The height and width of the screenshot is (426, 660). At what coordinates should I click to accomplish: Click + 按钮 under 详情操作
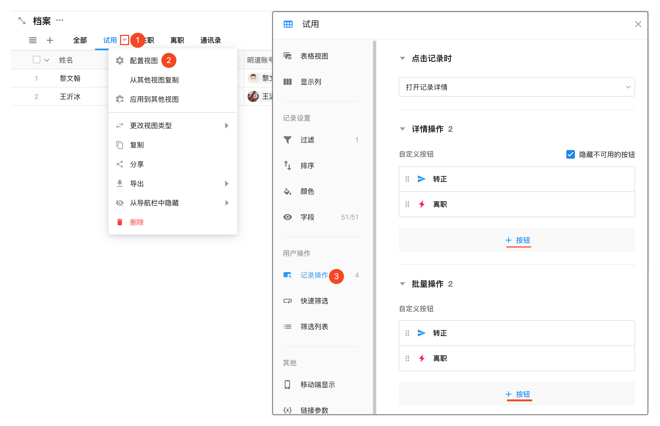[518, 240]
